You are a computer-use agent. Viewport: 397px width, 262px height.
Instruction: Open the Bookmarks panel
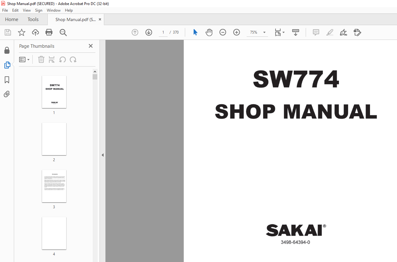click(7, 80)
